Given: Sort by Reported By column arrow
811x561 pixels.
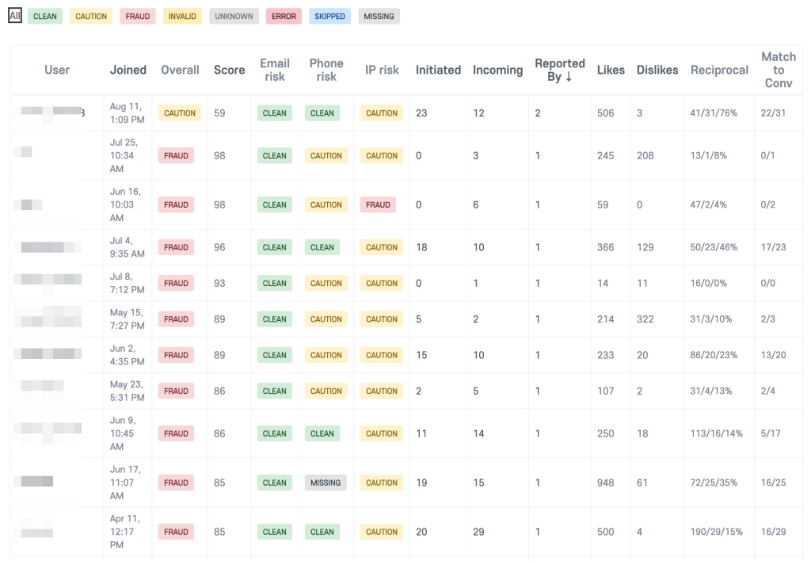Looking at the screenshot, I should 569,77.
